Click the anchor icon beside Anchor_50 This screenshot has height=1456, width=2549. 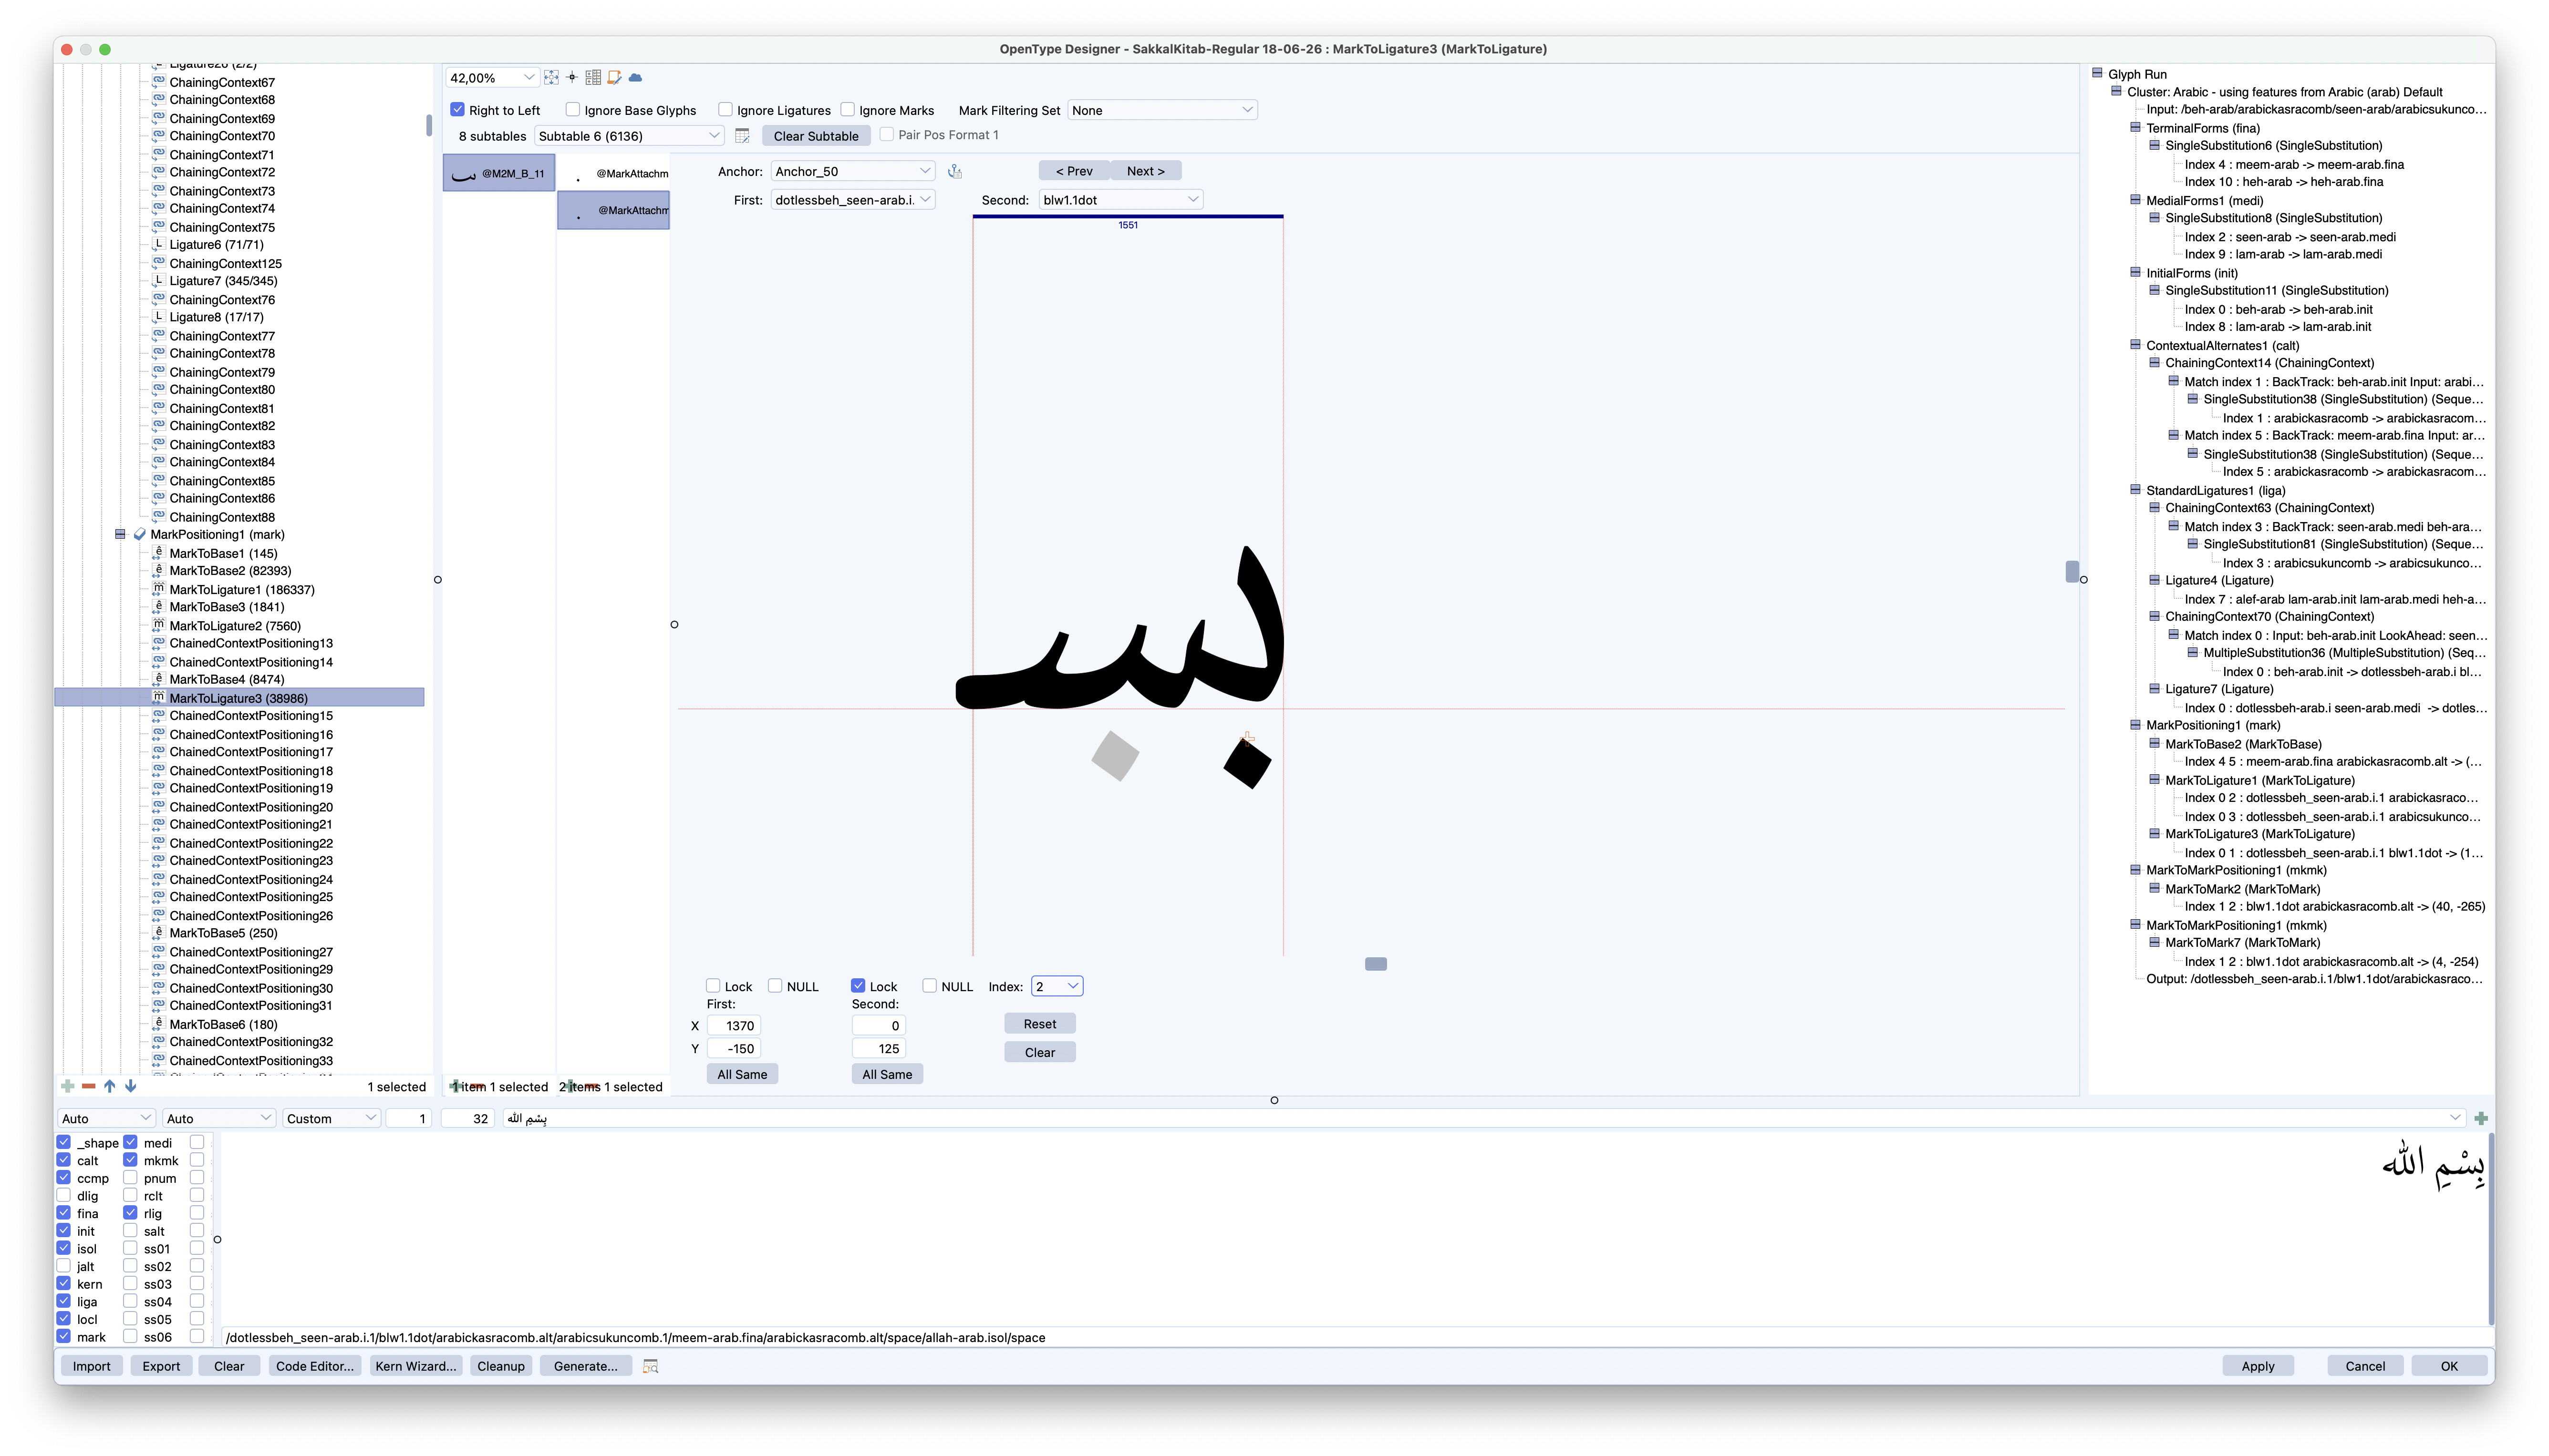955,172
